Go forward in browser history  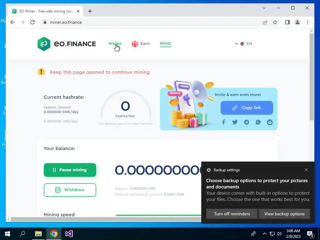point(22,22)
